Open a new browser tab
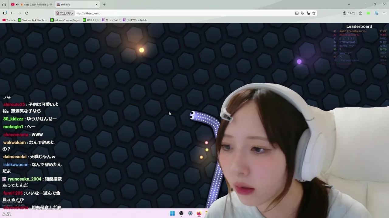 click(x=104, y=5)
